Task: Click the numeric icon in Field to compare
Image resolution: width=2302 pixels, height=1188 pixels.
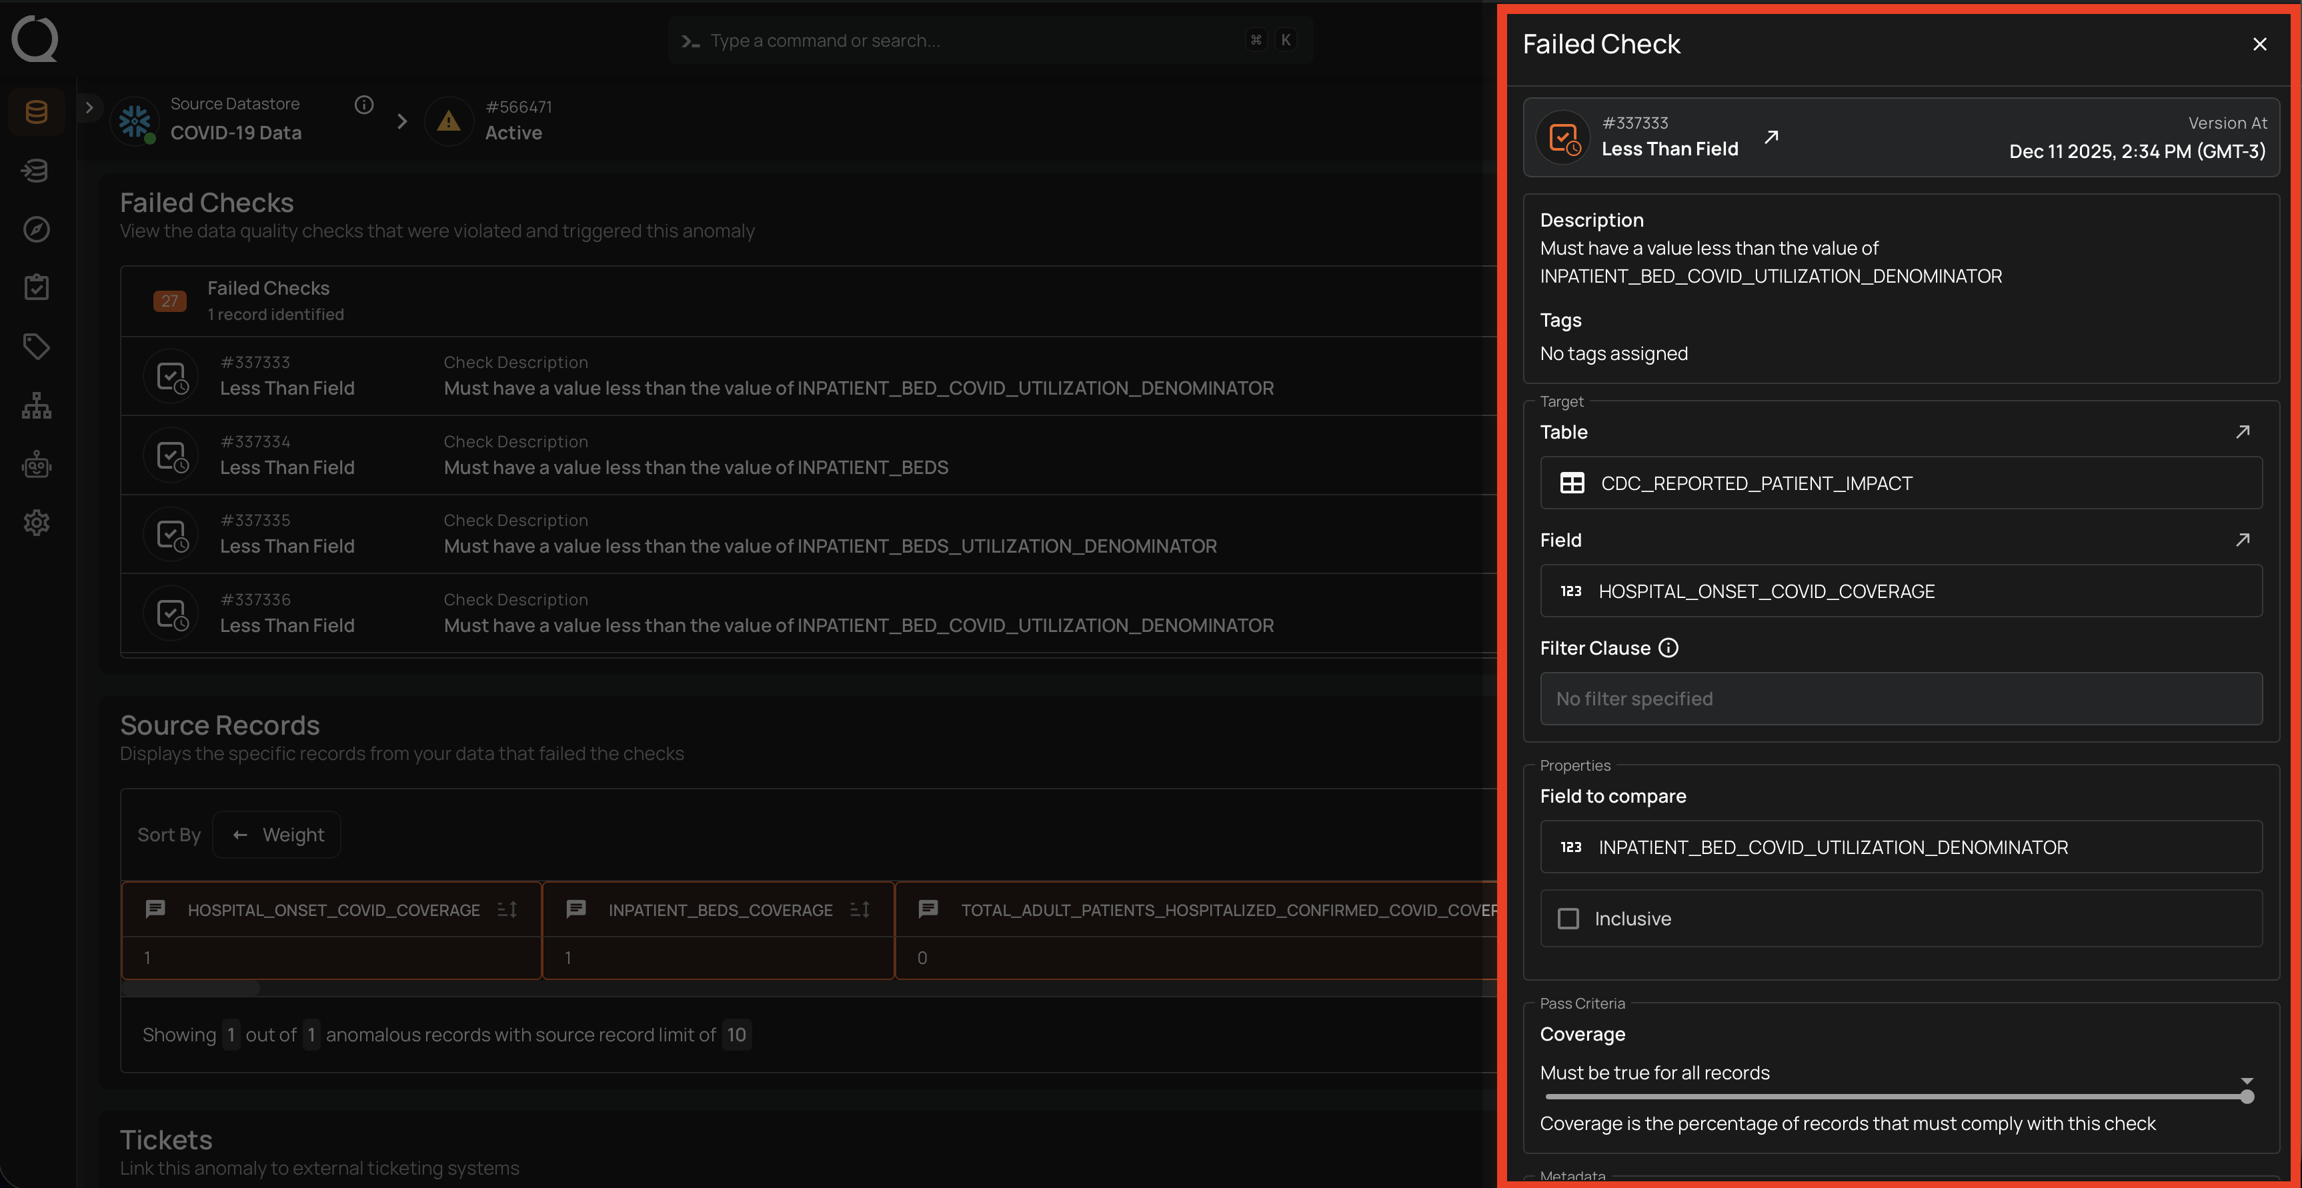Action: [x=1571, y=847]
